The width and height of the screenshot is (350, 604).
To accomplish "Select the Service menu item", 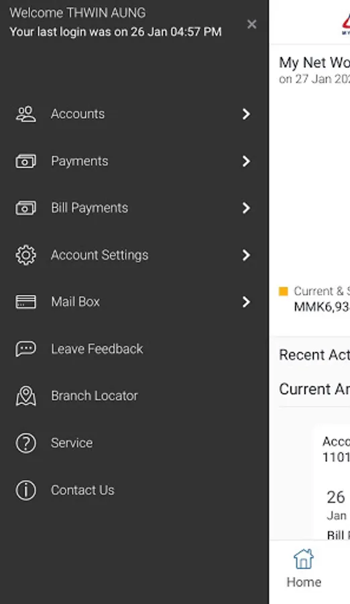I will tap(134, 443).
